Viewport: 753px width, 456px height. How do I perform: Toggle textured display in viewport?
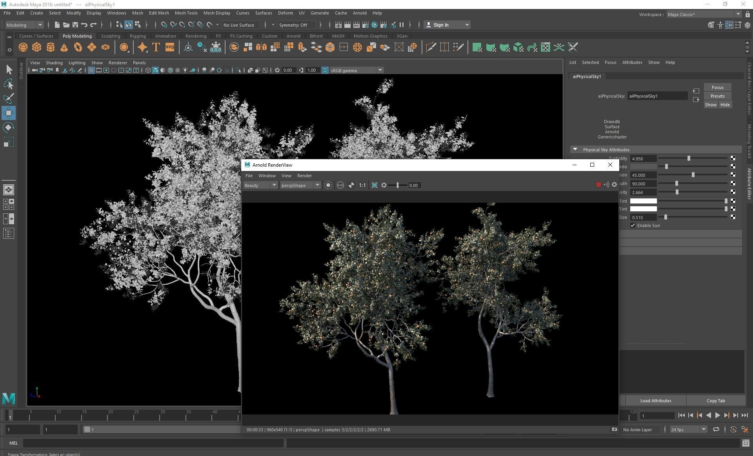pyautogui.click(x=178, y=70)
